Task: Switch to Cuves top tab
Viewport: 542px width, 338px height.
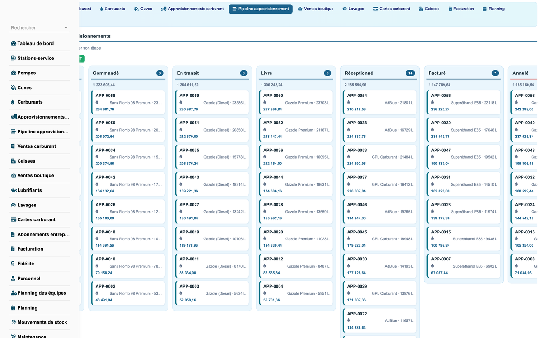Action: 143,9
